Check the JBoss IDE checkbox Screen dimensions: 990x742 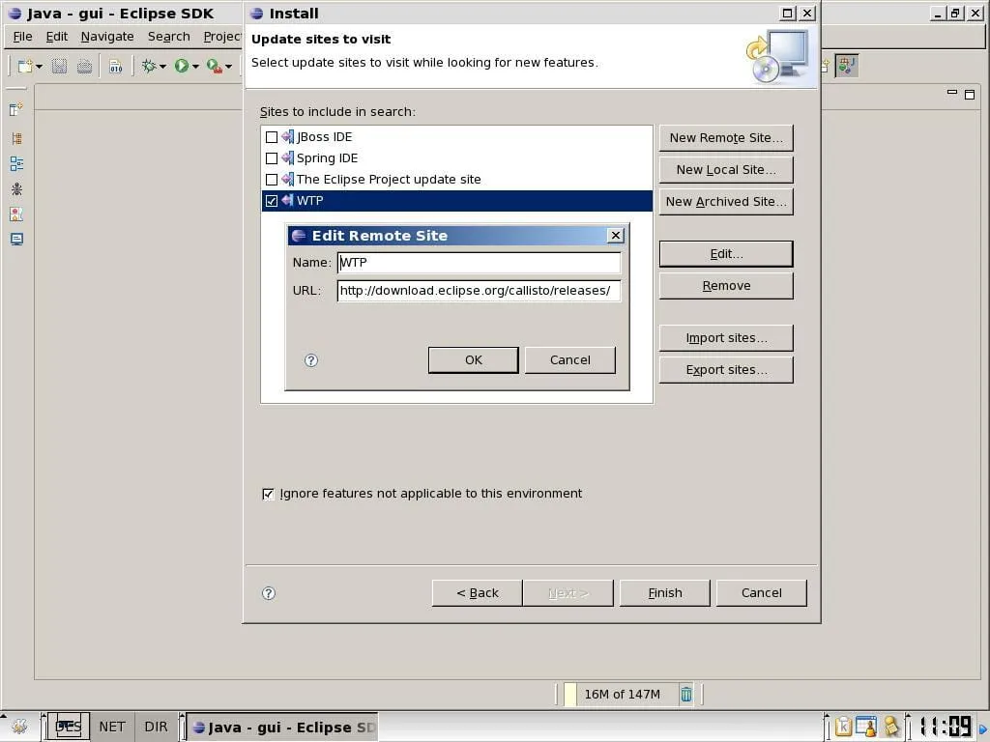pyautogui.click(x=272, y=137)
